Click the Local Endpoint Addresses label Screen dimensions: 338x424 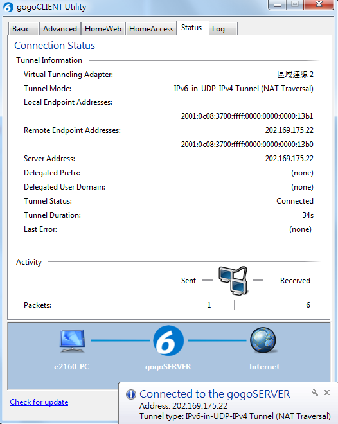(68, 102)
